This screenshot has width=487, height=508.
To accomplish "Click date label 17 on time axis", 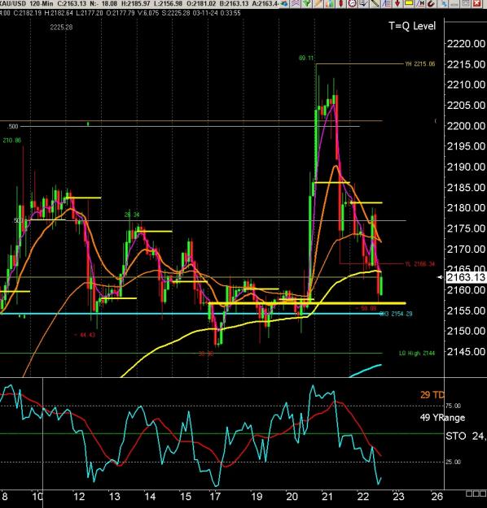I will click(x=215, y=497).
